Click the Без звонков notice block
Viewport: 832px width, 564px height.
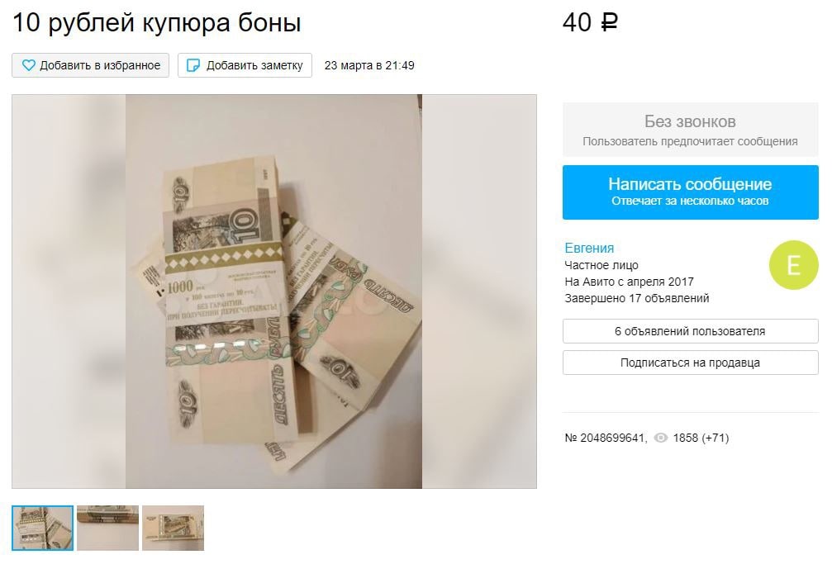(x=691, y=130)
